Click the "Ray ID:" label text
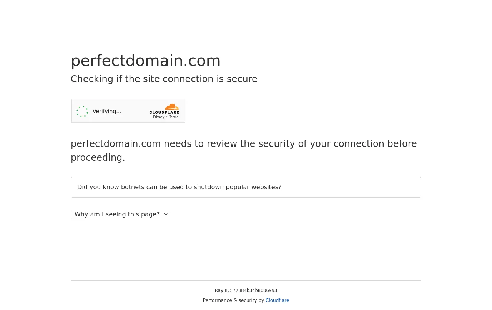Screen dimensions: 492x310 223,290
